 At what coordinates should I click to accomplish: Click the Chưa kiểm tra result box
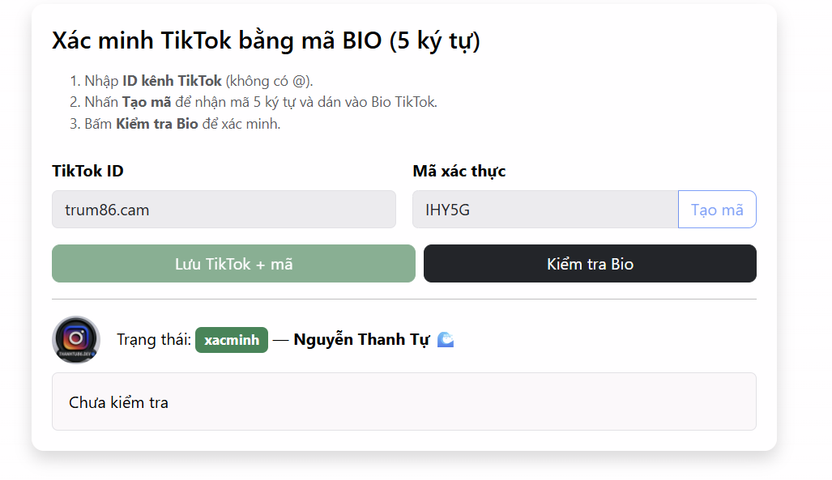(404, 401)
